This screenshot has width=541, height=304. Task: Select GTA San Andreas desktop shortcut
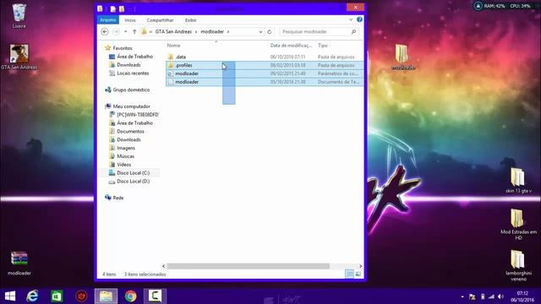pos(19,57)
